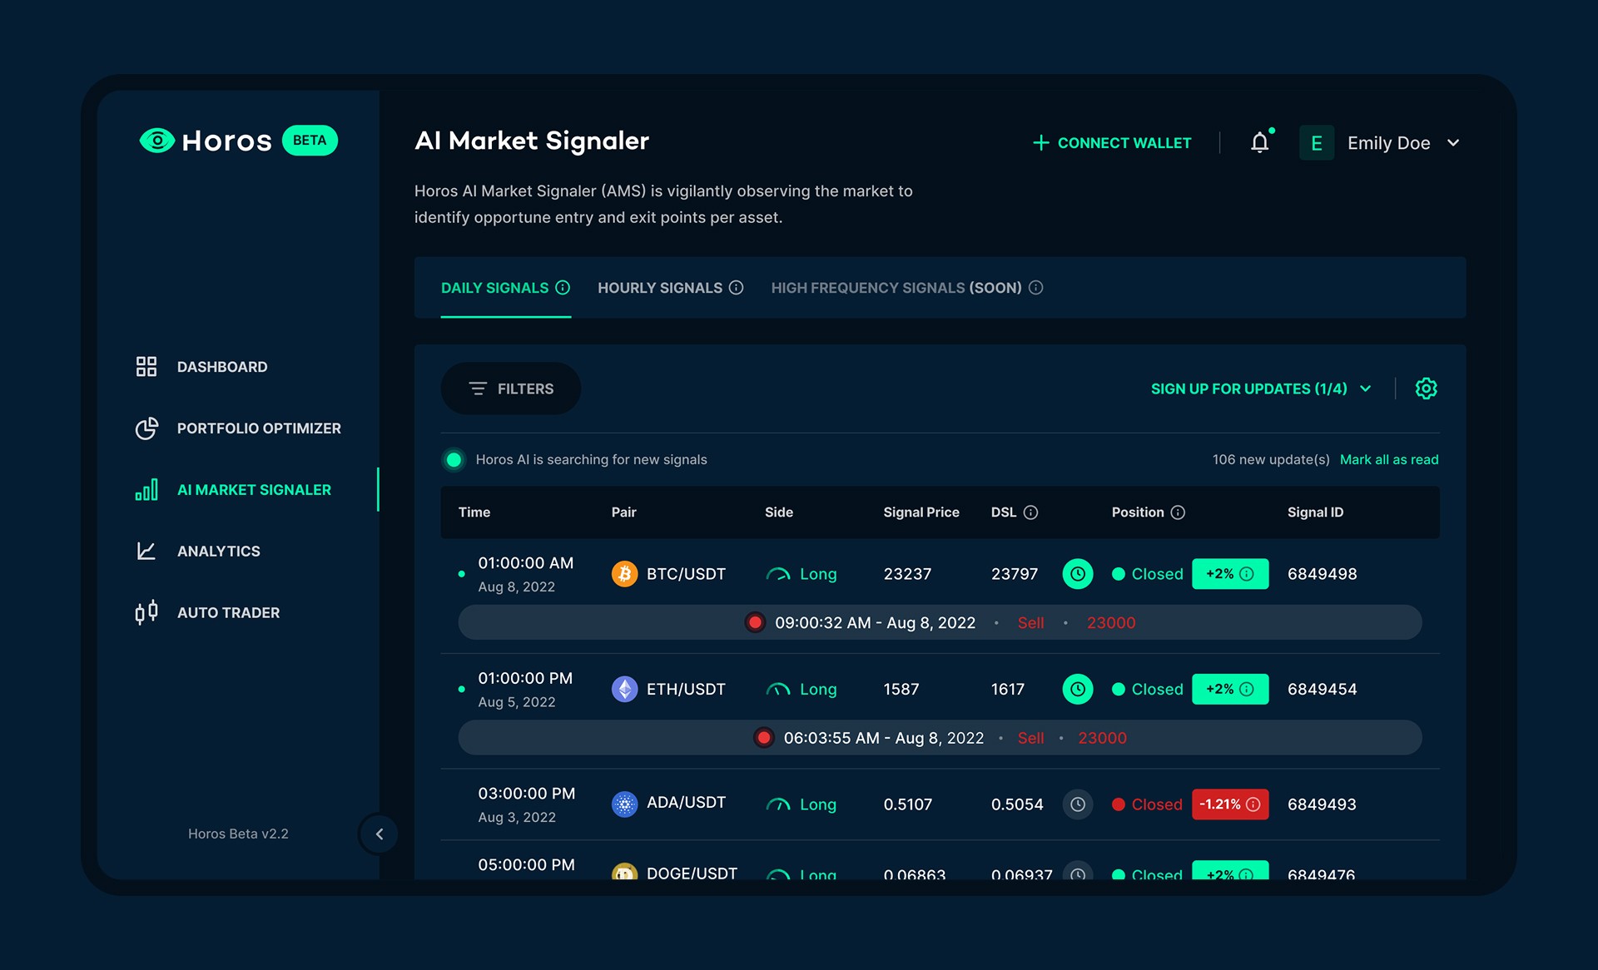This screenshot has height=970, width=1598.
Task: Click info icon on Daily Signals tab
Action: coord(563,288)
